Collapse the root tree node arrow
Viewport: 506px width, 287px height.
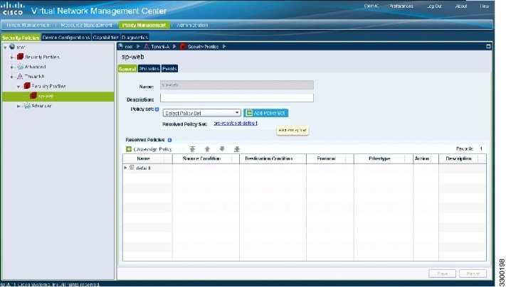click(x=5, y=48)
